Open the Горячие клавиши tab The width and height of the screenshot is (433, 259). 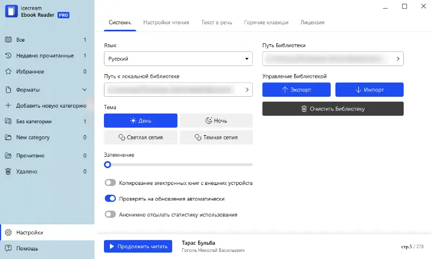pos(266,23)
